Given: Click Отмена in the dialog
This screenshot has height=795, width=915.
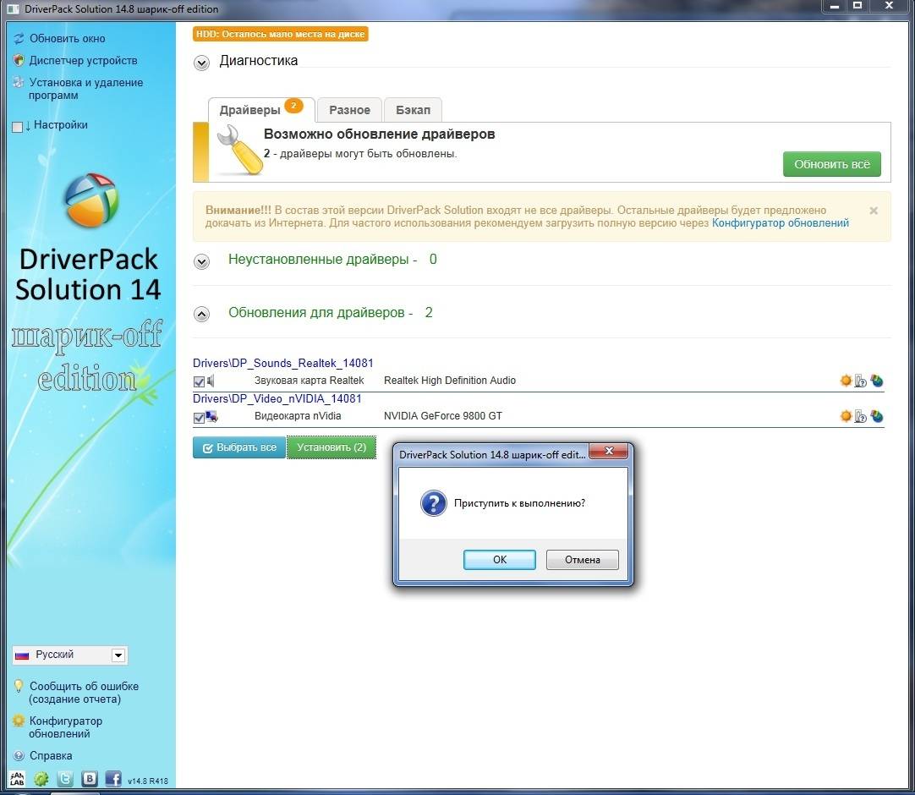Looking at the screenshot, I should [583, 560].
